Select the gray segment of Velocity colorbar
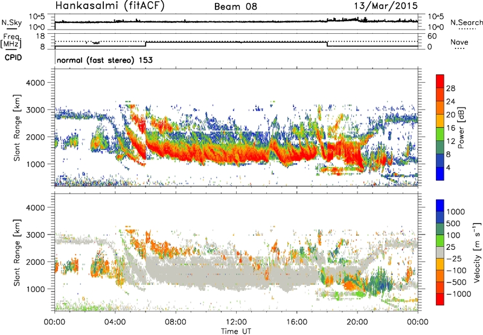Screen dimensions: 483x335 [440, 253]
